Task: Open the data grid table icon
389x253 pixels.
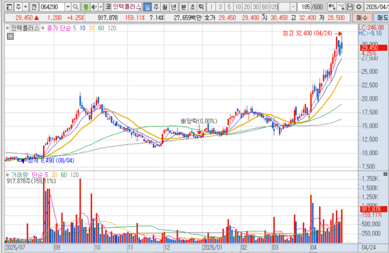Action: (x=10, y=37)
